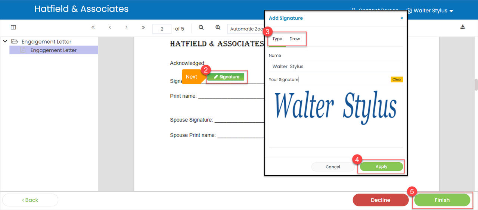Select Engagement Letter document in tree

(53, 50)
